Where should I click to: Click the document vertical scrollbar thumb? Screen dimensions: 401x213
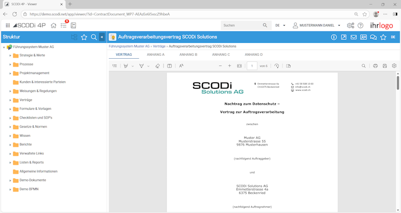coord(398,83)
